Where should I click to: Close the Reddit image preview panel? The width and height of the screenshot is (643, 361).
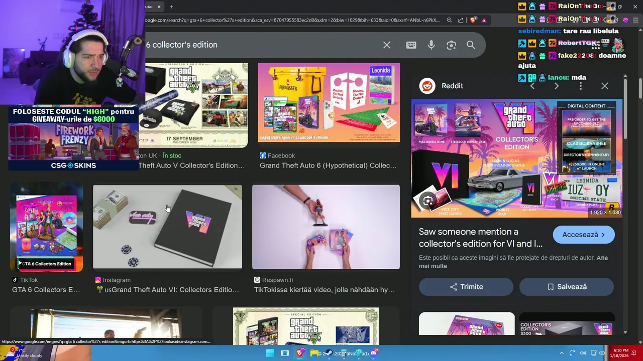605,86
